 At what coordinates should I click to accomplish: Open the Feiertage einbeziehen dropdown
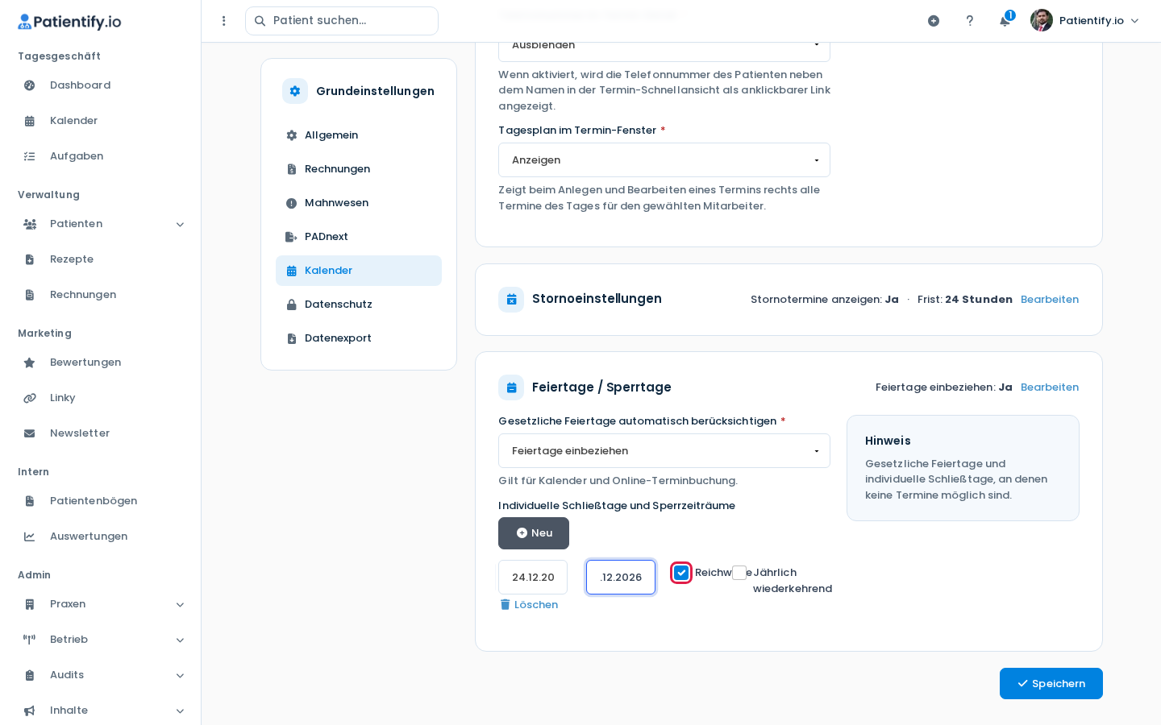tap(664, 451)
